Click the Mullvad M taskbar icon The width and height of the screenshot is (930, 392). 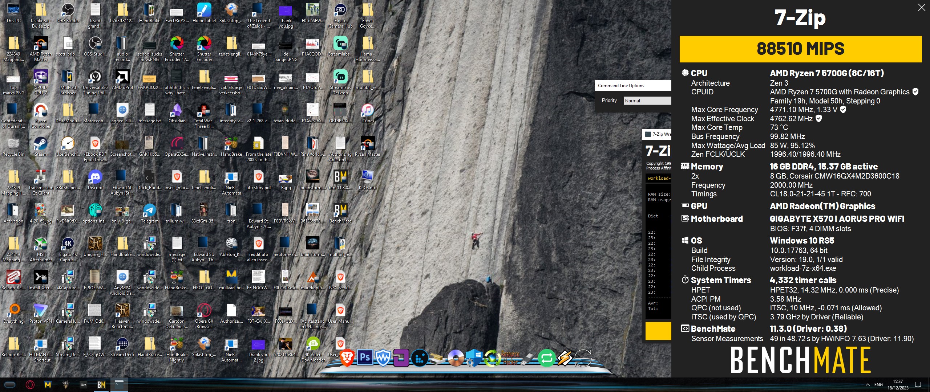[x=48, y=385]
